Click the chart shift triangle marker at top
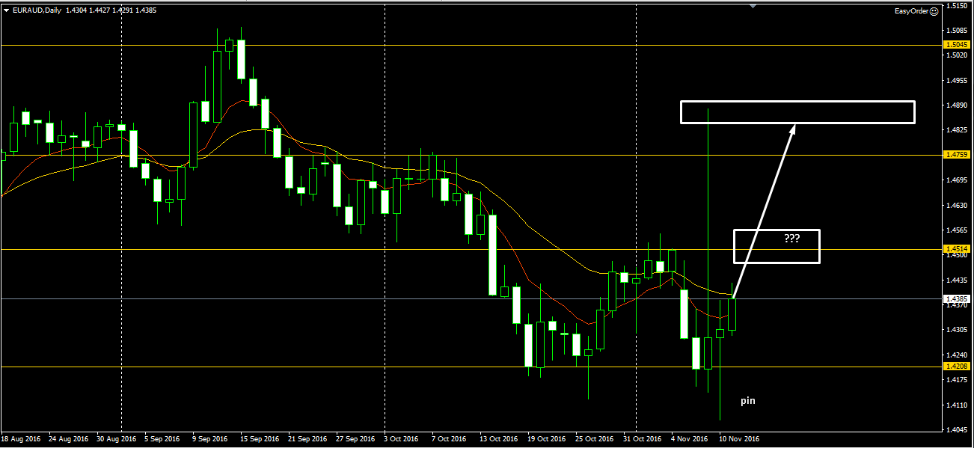The width and height of the screenshot is (974, 469). tap(753, 6)
